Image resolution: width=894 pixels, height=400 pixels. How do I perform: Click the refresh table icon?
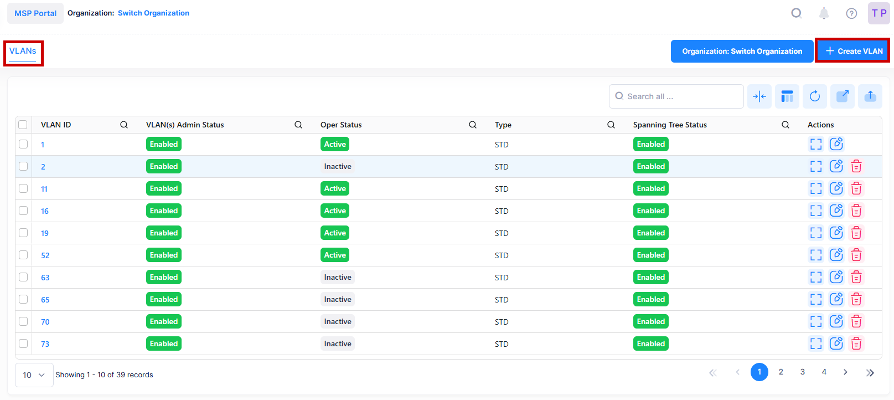pos(814,96)
